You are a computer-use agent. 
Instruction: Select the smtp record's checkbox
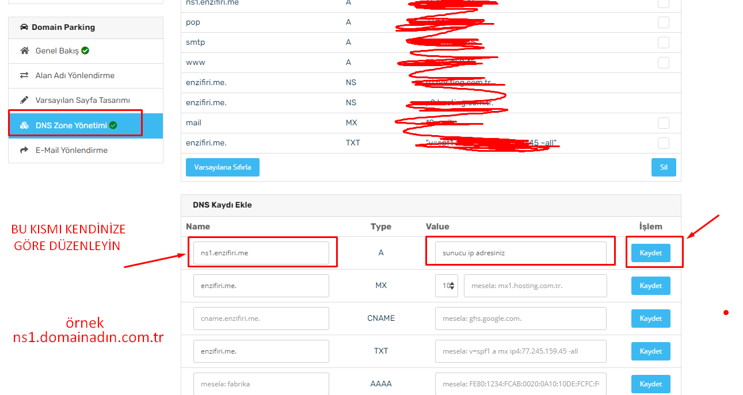663,42
